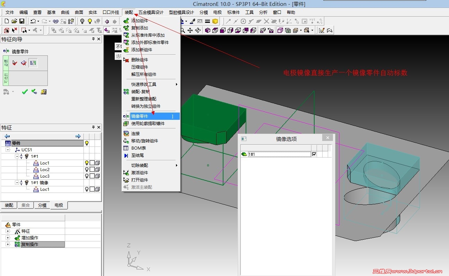Pin the 特征 panel with pushpin

click(x=93, y=127)
